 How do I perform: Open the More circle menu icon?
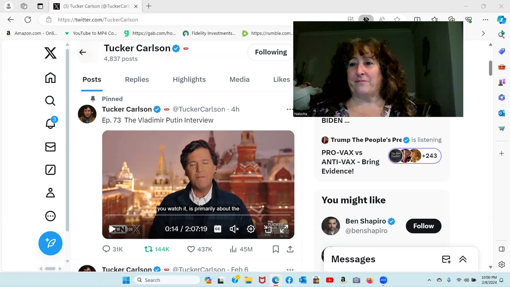(50, 216)
